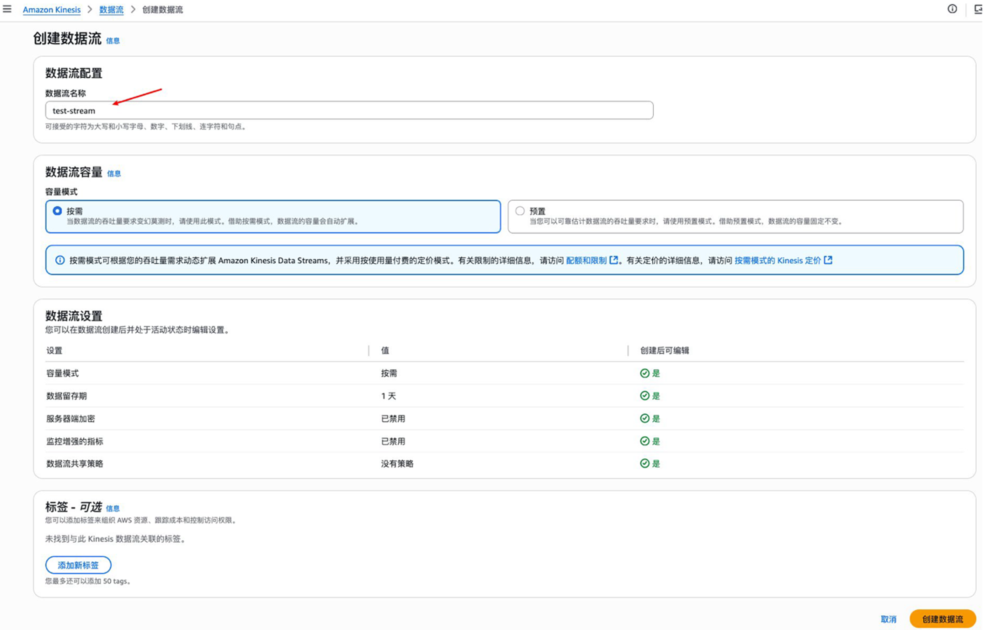This screenshot has height=630, width=984.
Task: Click the Amazon Kinesis breadcrumb link
Action: 51,10
